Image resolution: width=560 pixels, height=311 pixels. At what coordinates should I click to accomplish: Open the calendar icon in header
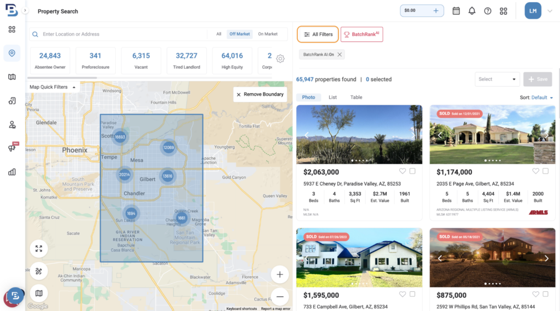click(x=456, y=11)
